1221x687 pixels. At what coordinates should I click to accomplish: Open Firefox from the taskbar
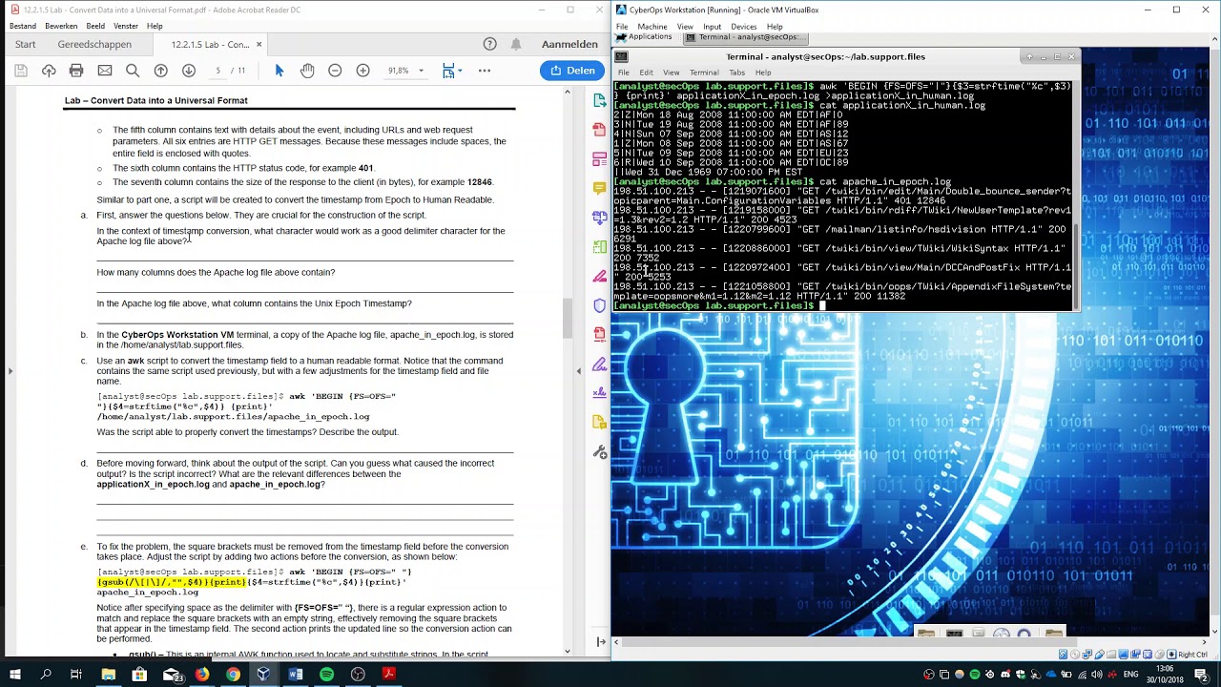click(202, 675)
